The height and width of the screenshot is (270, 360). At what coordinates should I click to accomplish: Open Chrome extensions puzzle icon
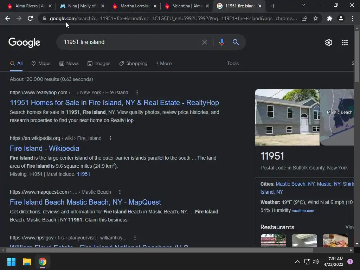330,18
